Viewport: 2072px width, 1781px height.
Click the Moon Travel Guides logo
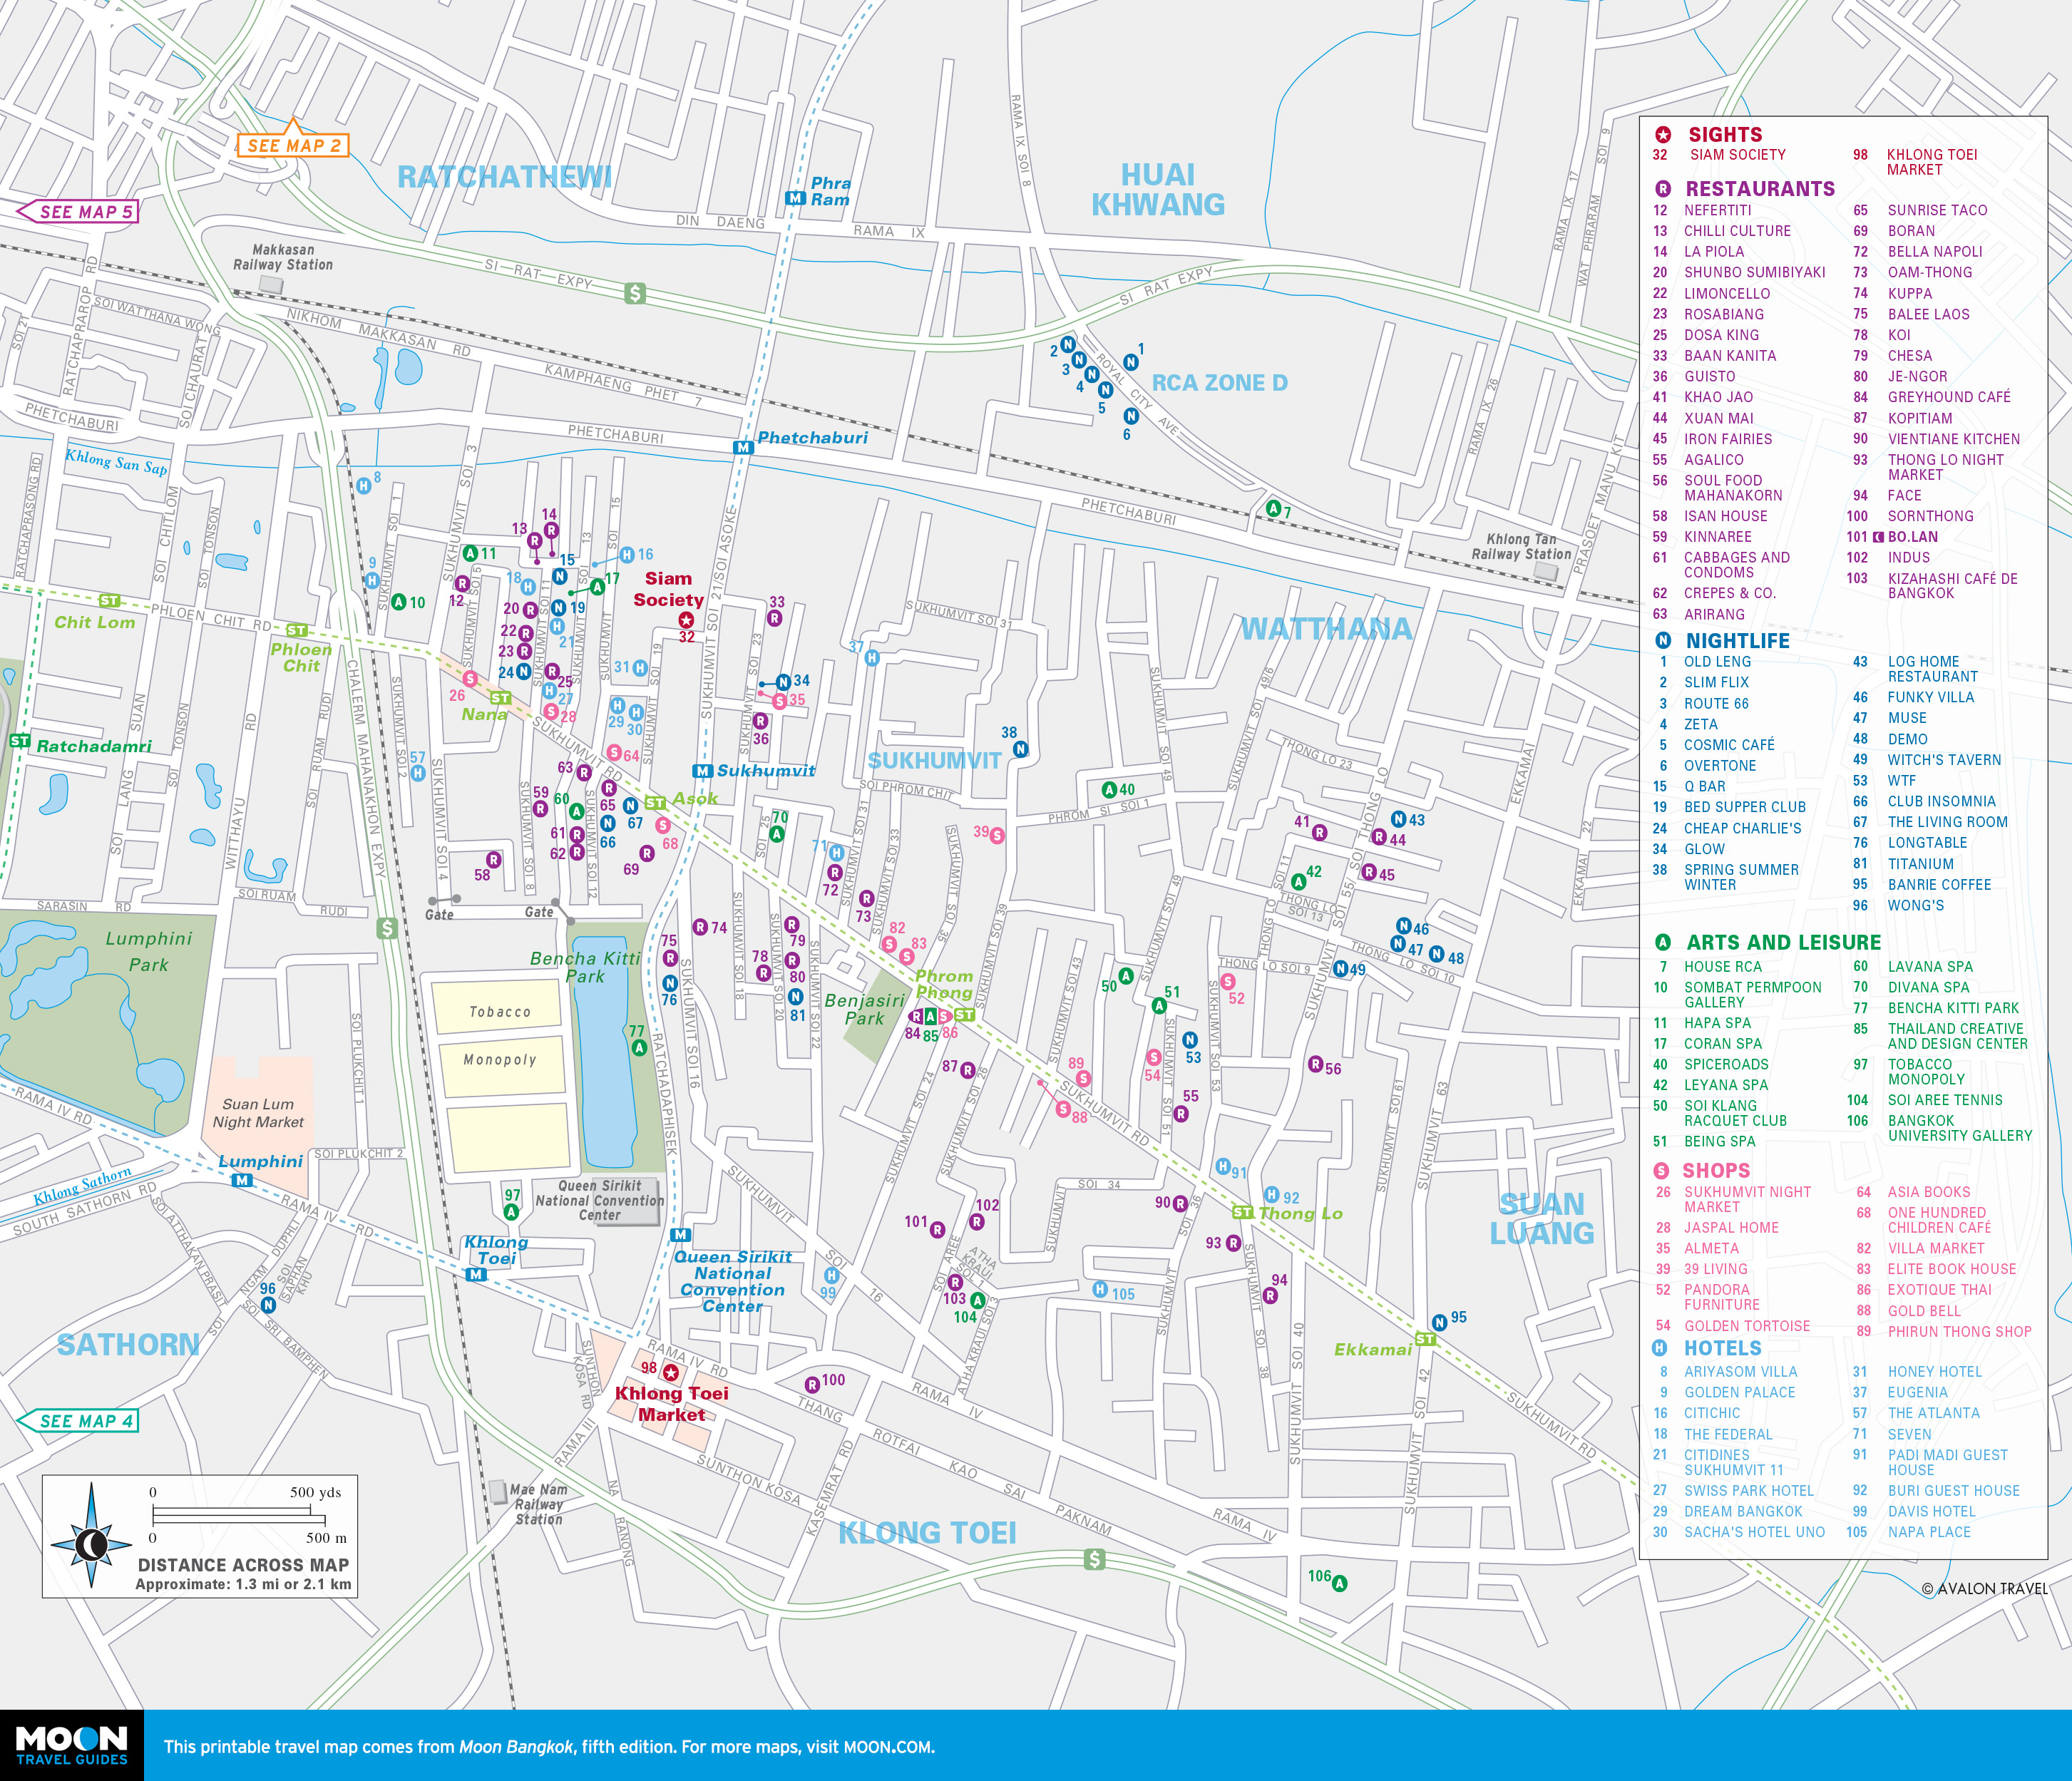tap(71, 1745)
